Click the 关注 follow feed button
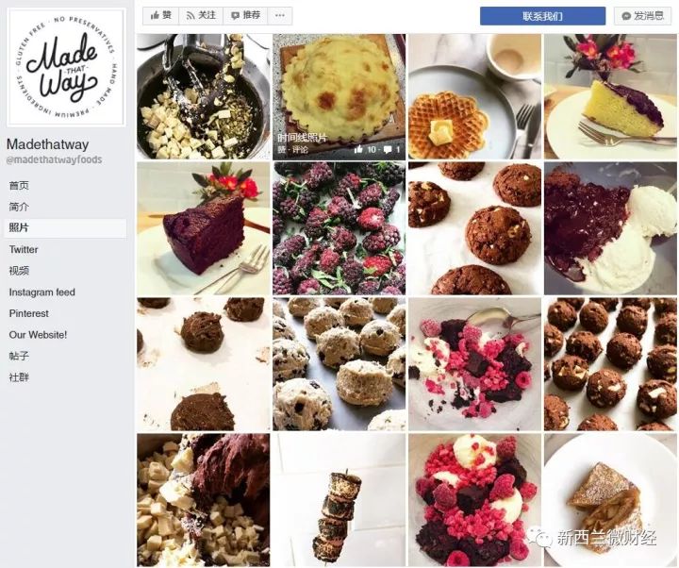679x568 pixels. point(201,16)
